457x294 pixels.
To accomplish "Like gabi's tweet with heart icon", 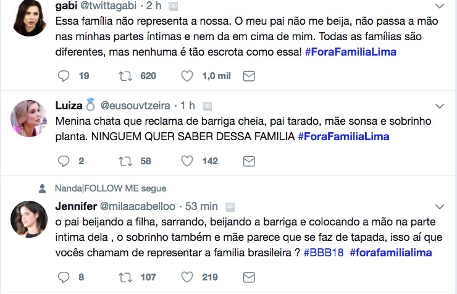I will pyautogui.click(x=188, y=76).
